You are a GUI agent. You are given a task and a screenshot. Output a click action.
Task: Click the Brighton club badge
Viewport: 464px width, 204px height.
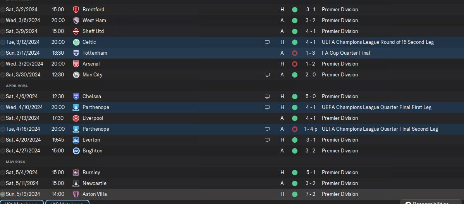[76, 150]
